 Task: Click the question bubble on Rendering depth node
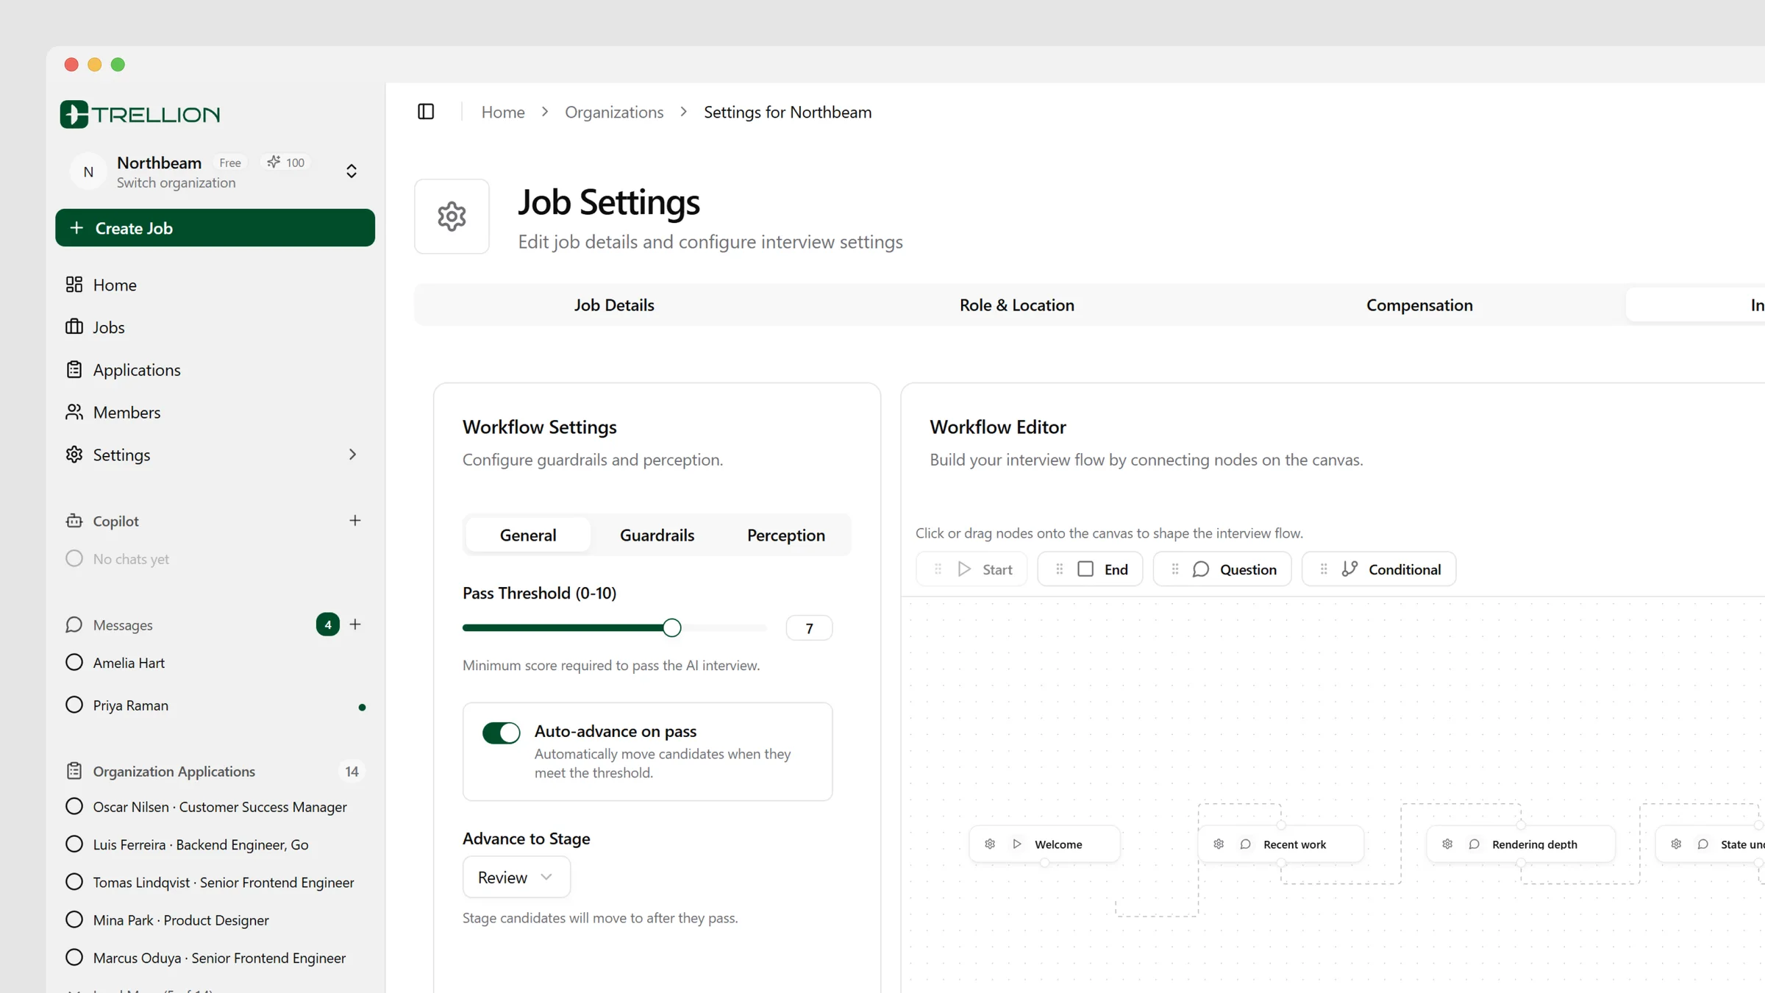click(1475, 844)
